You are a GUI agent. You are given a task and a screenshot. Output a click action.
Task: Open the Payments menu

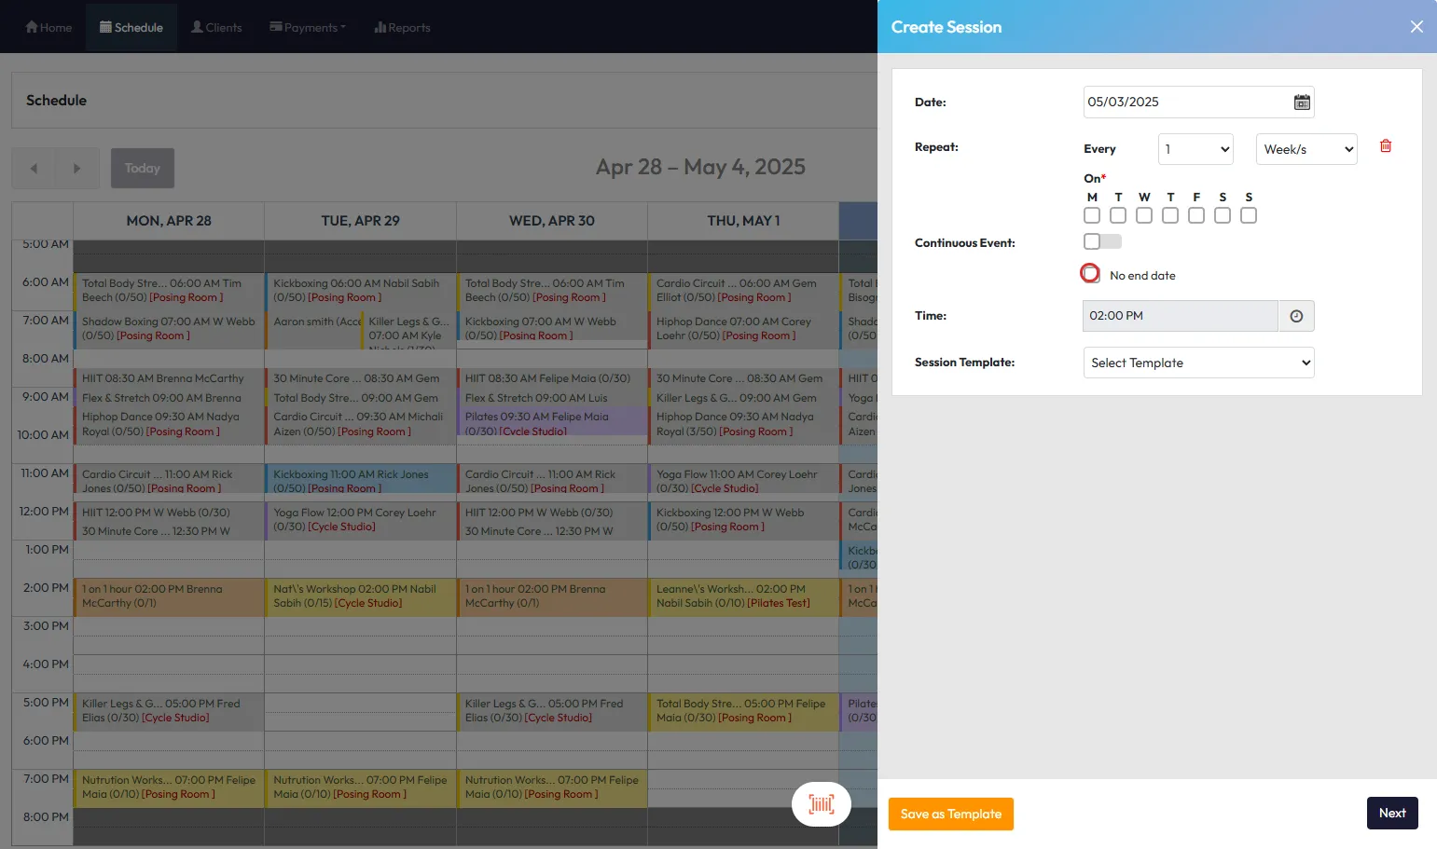coord(308,27)
